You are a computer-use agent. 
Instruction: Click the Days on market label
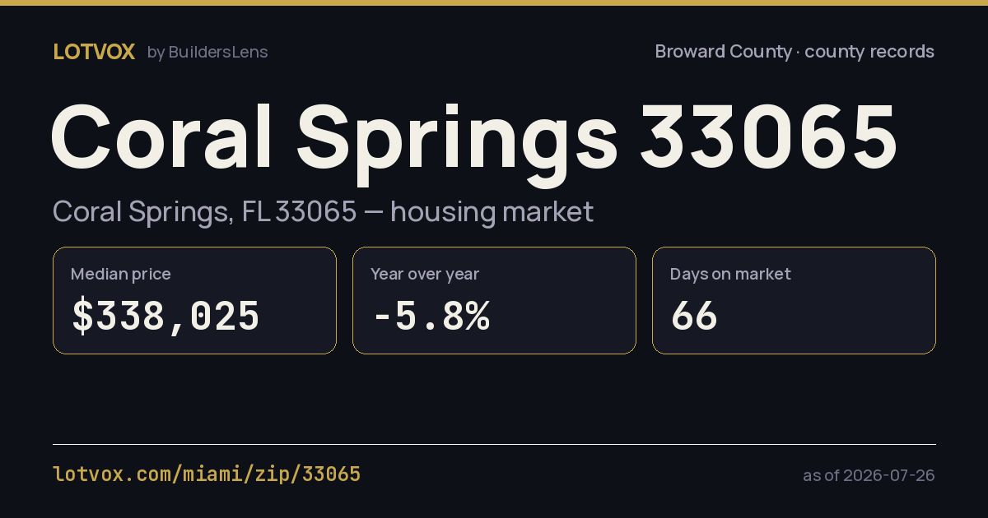tap(730, 274)
